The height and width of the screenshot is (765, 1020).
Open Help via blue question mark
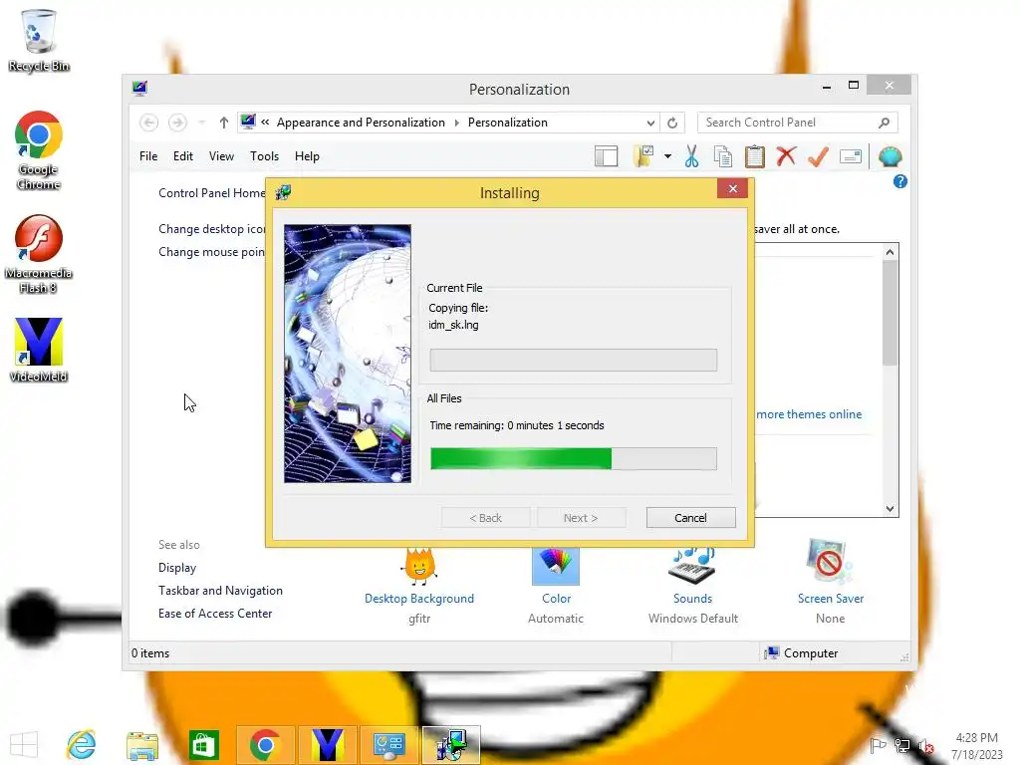[899, 181]
